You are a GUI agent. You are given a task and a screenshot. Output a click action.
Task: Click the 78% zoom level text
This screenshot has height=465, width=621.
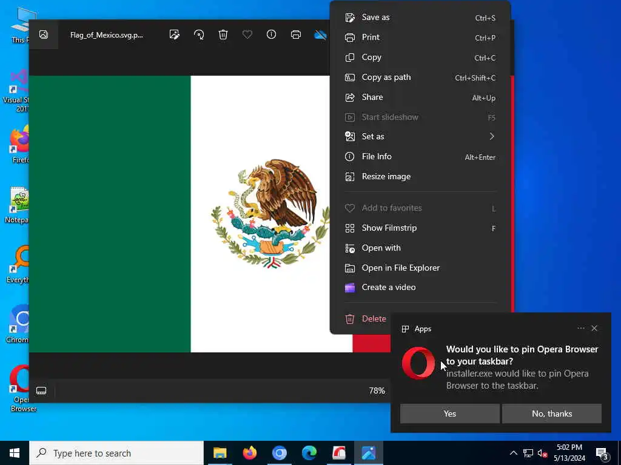pyautogui.click(x=377, y=391)
